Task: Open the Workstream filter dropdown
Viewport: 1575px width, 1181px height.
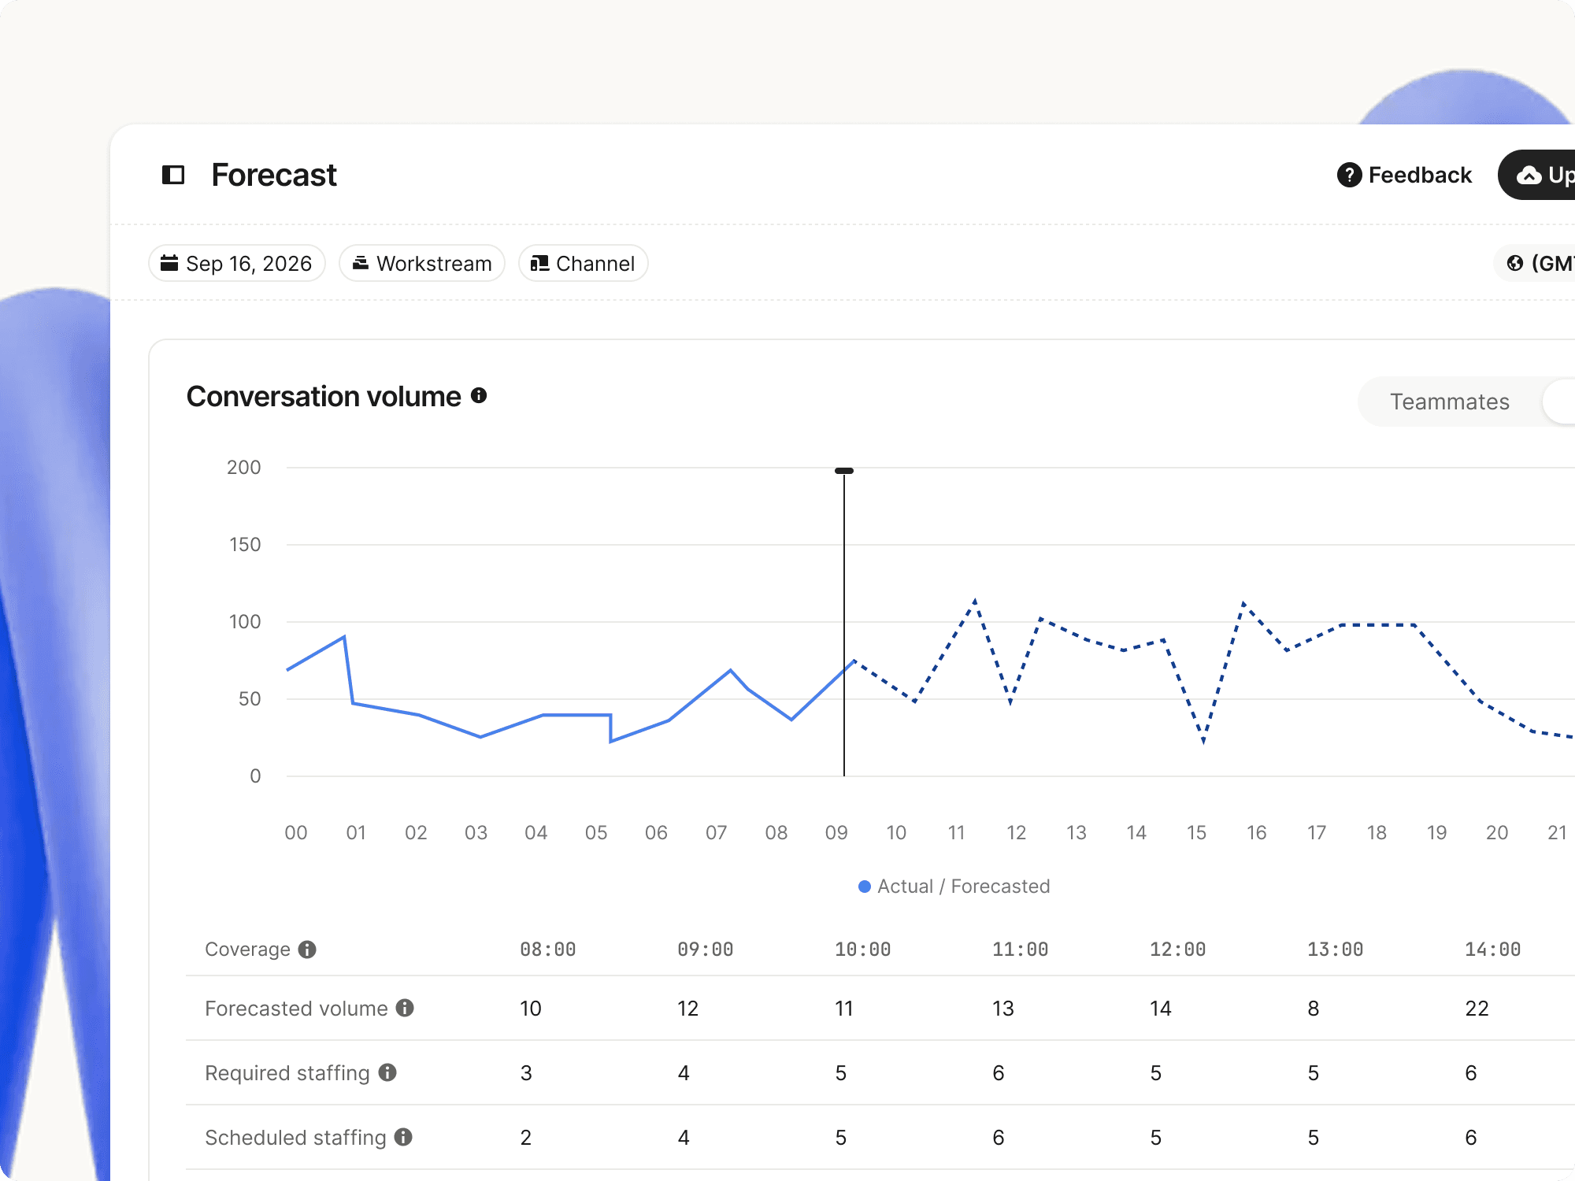Action: click(422, 263)
